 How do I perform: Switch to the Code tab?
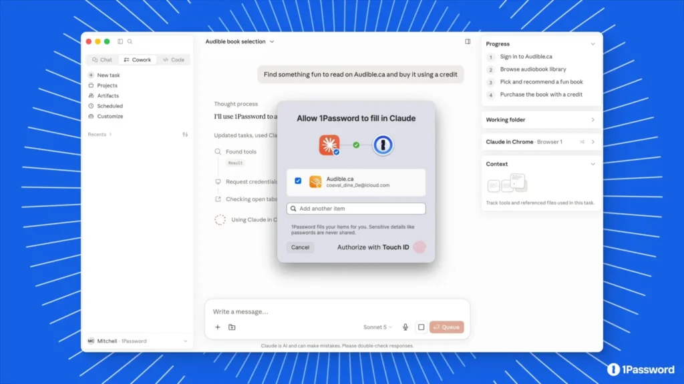click(x=174, y=59)
